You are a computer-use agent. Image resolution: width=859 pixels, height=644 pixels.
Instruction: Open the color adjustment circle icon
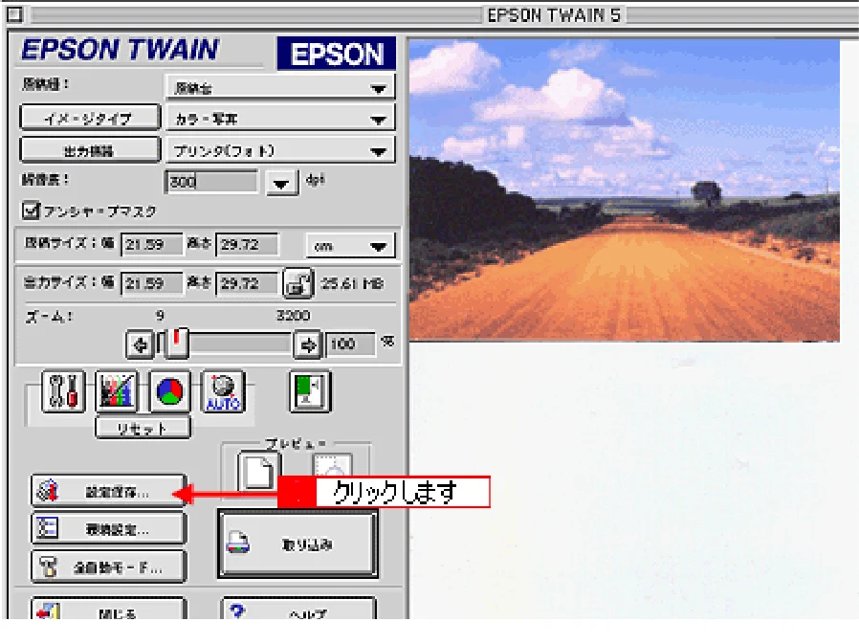coord(169,391)
